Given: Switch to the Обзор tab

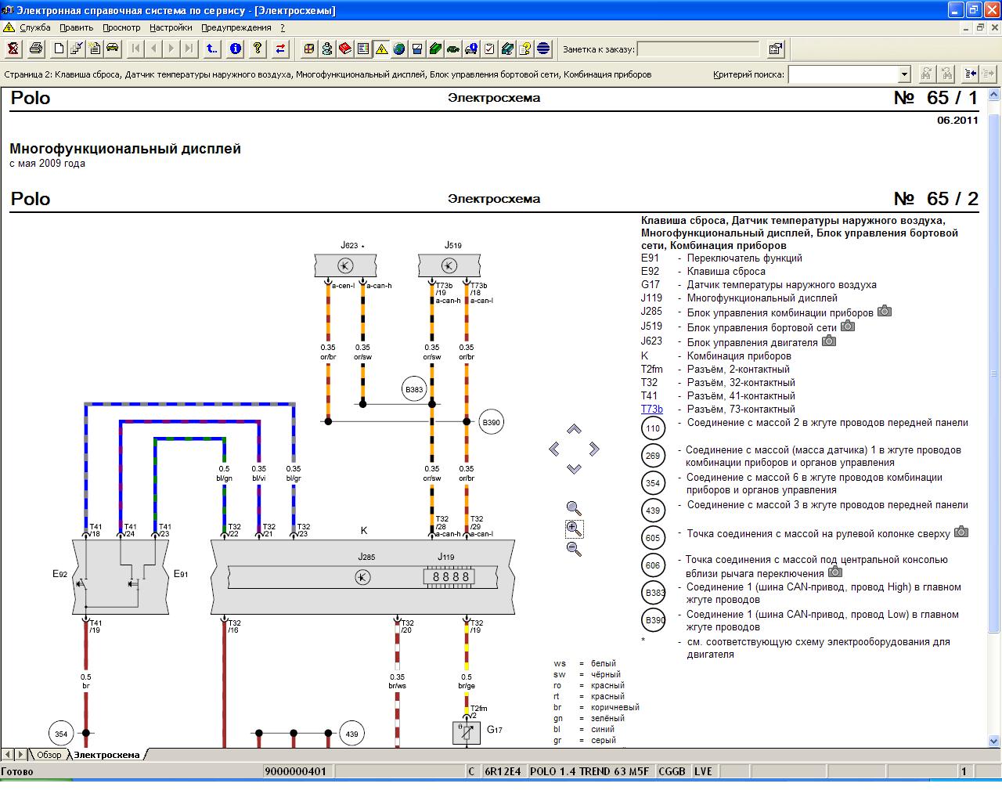Looking at the screenshot, I should point(49,755).
